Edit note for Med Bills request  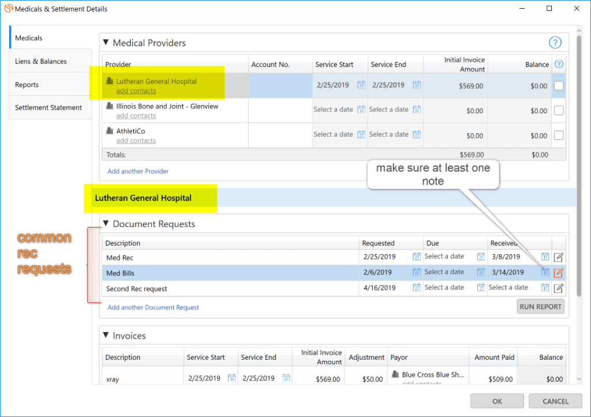pos(559,273)
